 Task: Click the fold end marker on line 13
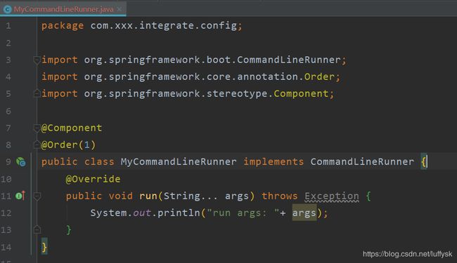(37, 230)
